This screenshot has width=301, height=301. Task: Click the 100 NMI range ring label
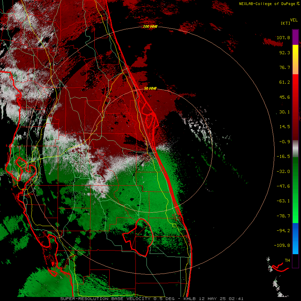tap(150, 26)
